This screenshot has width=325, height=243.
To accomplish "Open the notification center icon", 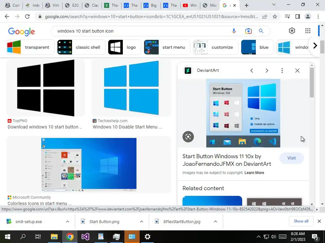I will (x=315, y=237).
